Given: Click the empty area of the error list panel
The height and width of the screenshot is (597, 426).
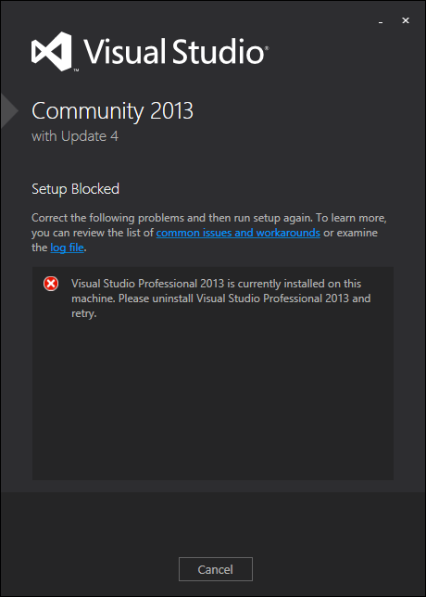Looking at the screenshot, I should tap(213, 400).
